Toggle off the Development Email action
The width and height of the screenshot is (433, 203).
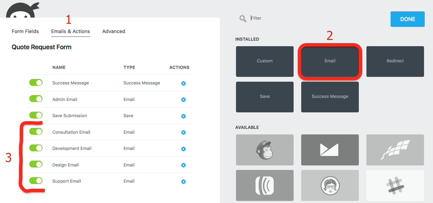(x=36, y=148)
